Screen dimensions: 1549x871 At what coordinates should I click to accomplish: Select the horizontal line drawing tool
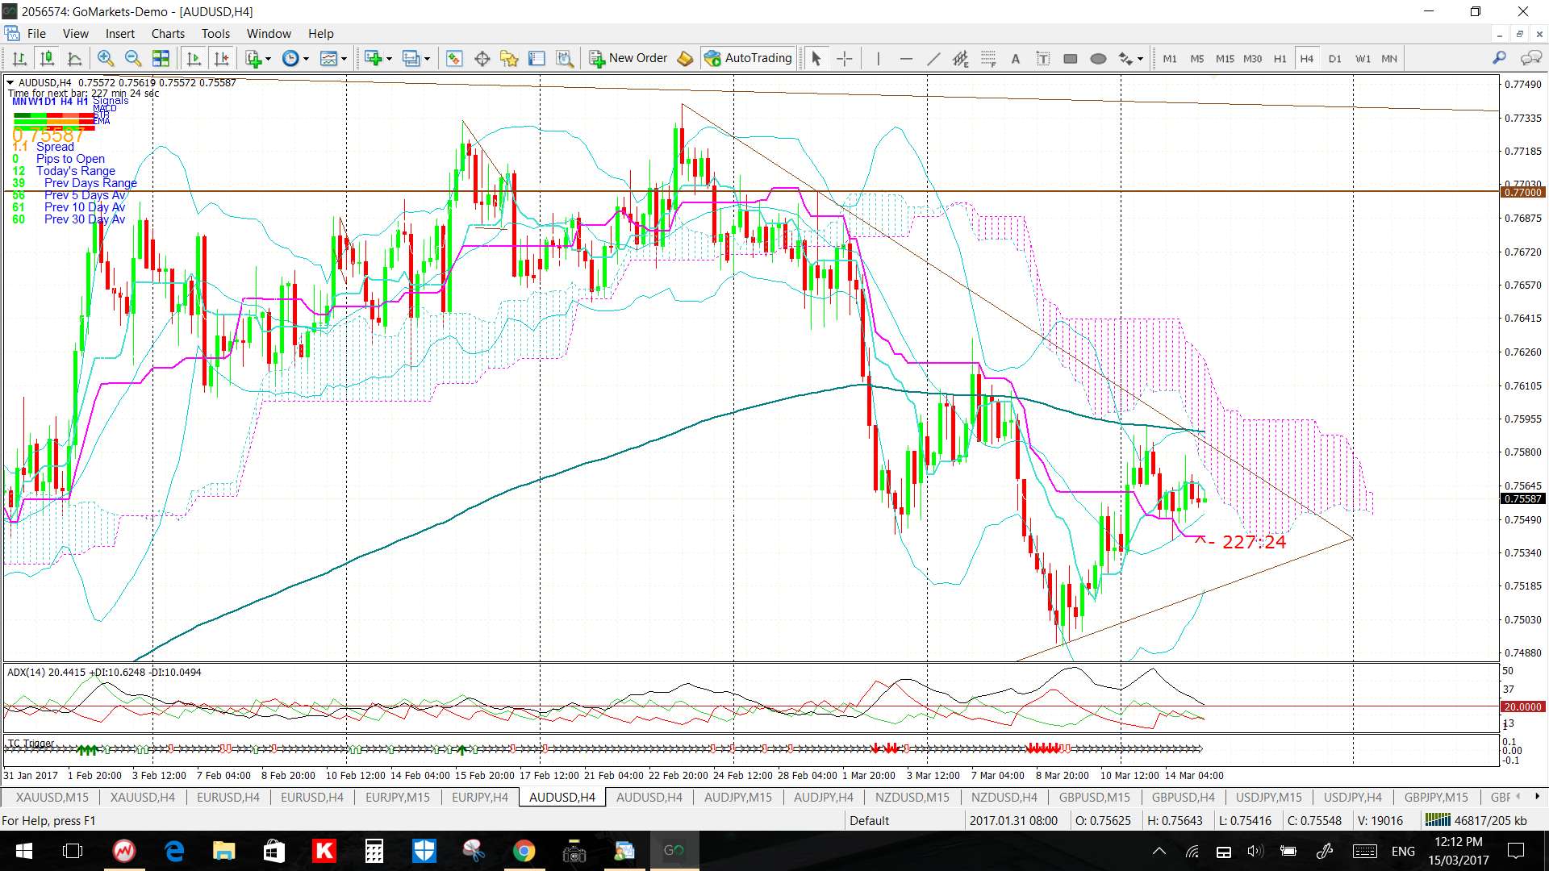click(906, 58)
